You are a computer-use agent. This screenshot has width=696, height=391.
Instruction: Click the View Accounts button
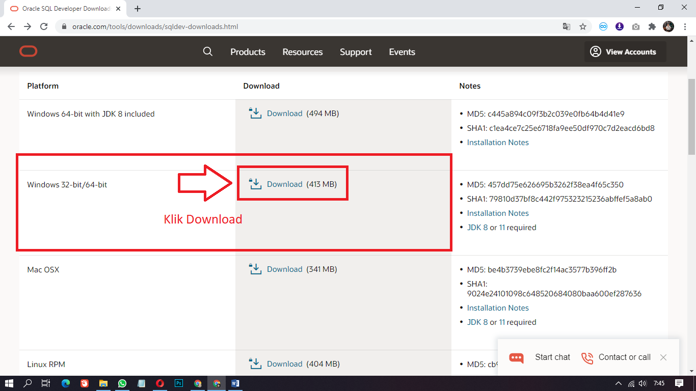click(x=625, y=52)
